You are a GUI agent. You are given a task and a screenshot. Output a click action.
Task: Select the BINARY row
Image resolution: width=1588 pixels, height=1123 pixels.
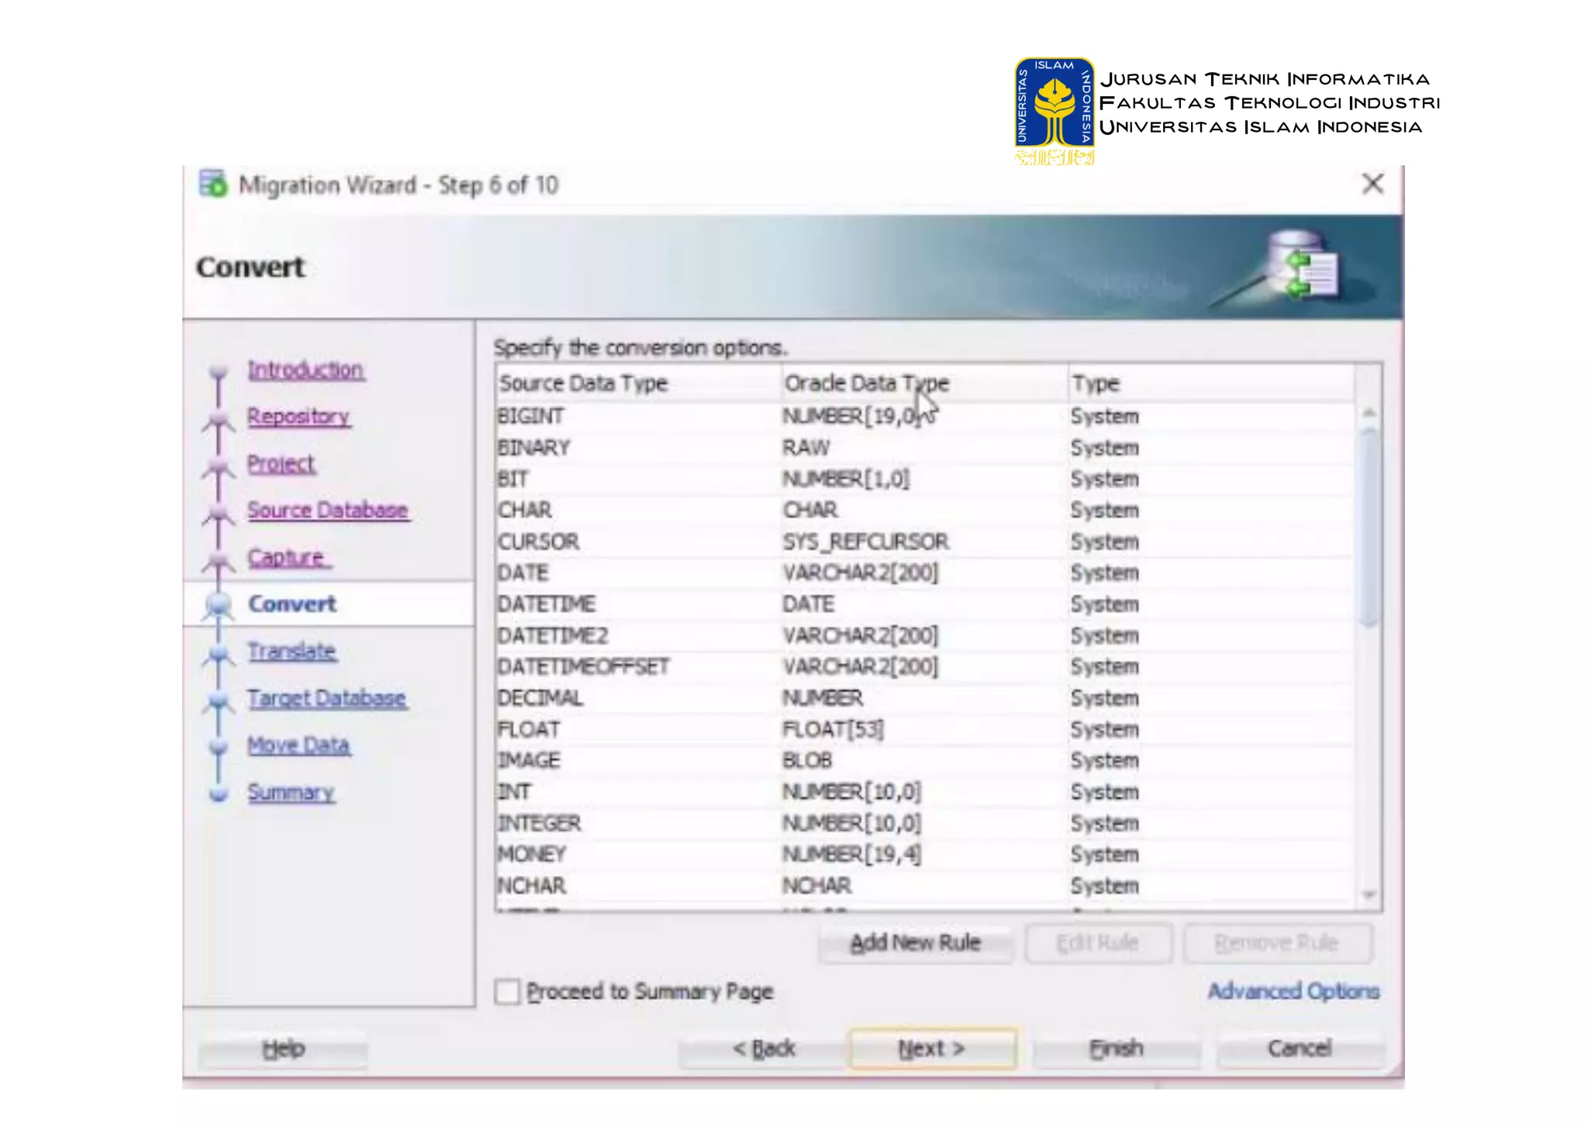925,448
